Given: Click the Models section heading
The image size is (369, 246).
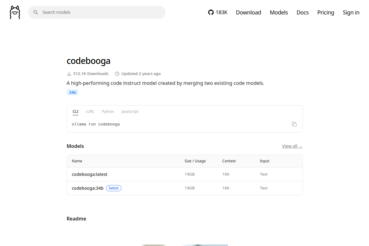Looking at the screenshot, I should pyautogui.click(x=75, y=146).
